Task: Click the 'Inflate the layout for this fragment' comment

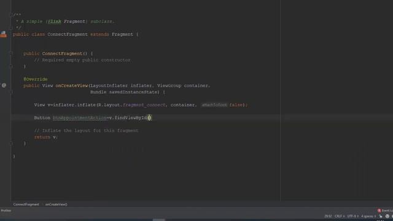Action: point(86,131)
